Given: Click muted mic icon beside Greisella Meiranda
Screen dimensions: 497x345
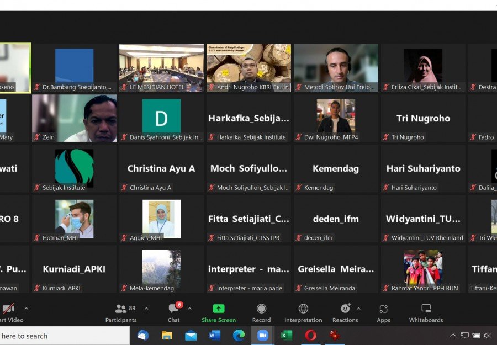Looking at the screenshot, I should 299,288.
